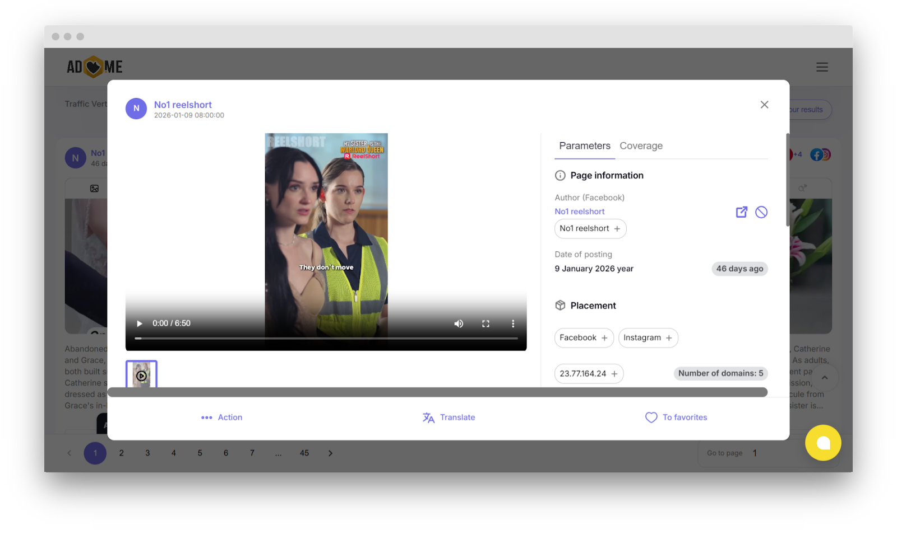Switch to the Coverage tab
This screenshot has width=897, height=535.
[641, 146]
